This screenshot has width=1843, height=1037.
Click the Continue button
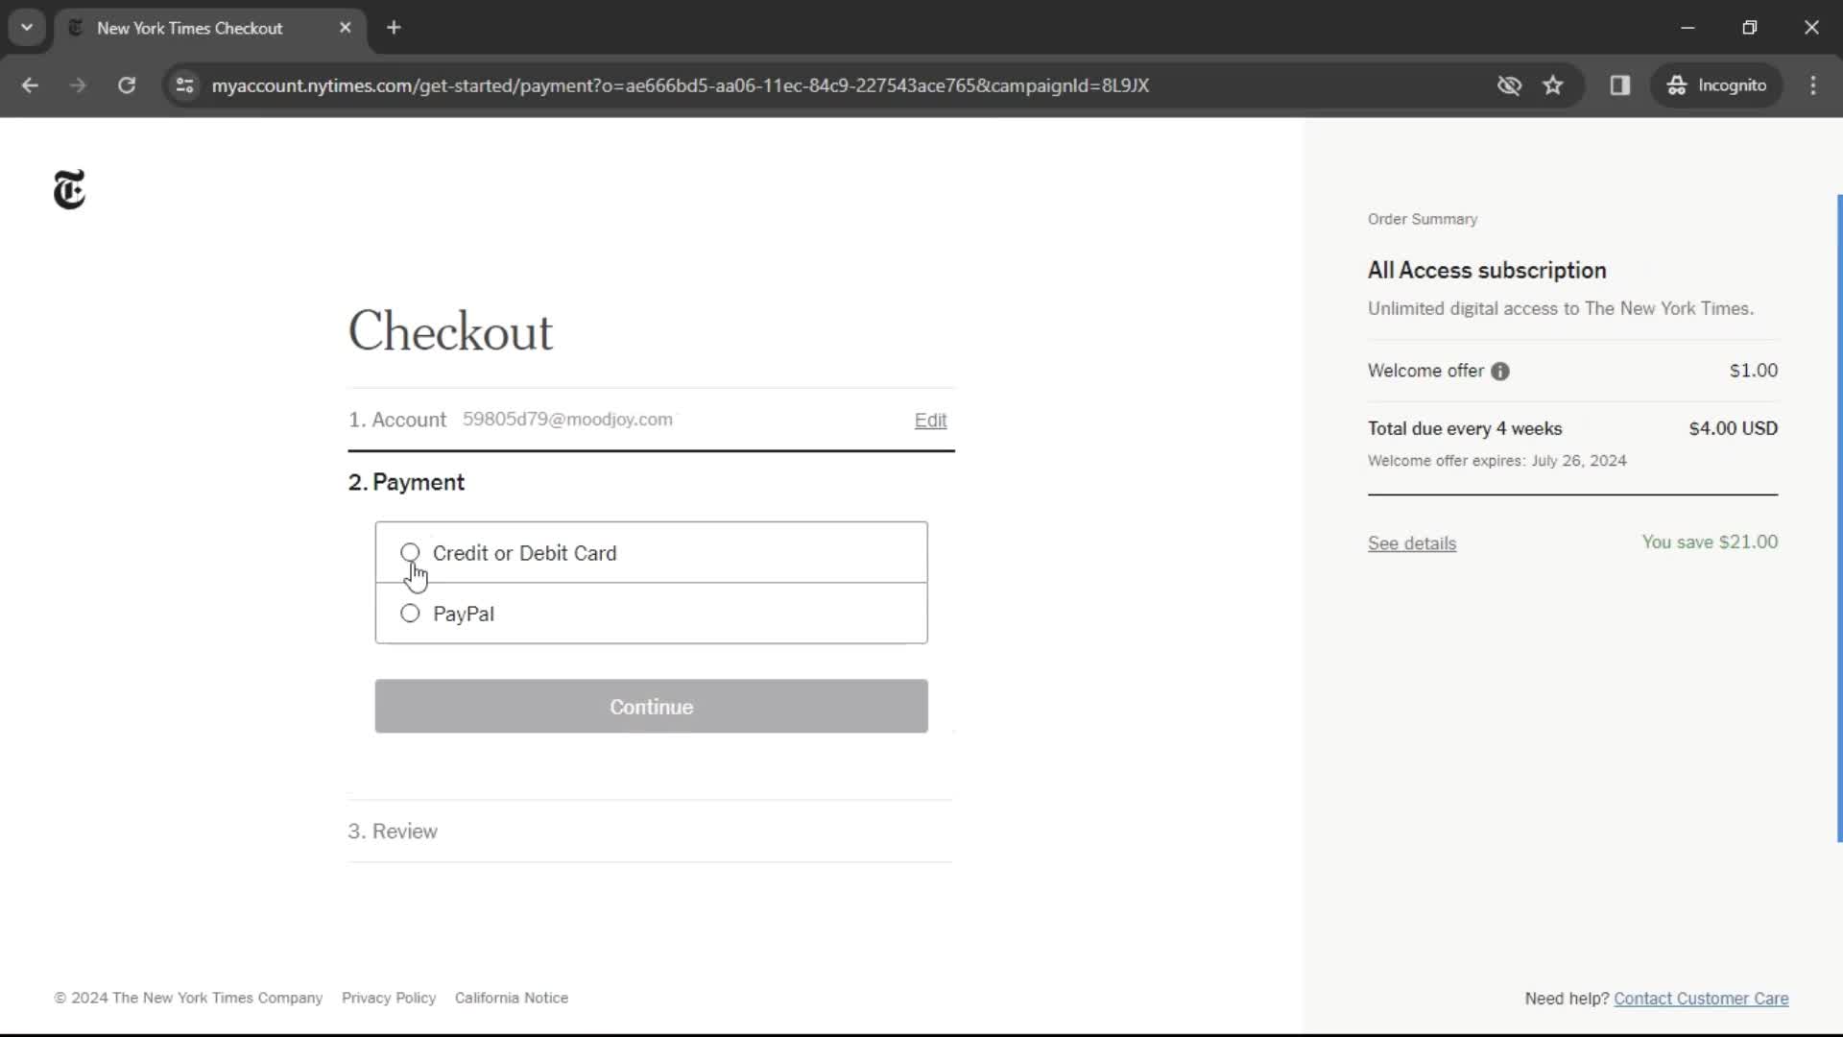[x=651, y=707]
